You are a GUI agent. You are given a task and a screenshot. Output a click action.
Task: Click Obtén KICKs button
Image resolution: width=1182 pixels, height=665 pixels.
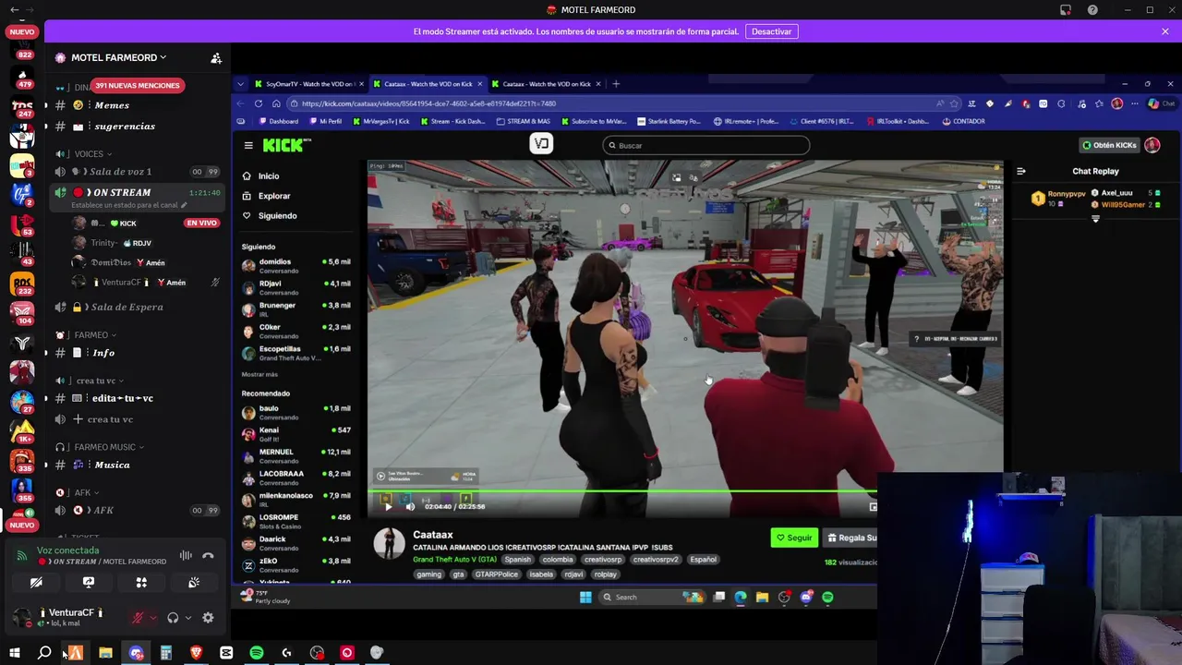coord(1111,145)
